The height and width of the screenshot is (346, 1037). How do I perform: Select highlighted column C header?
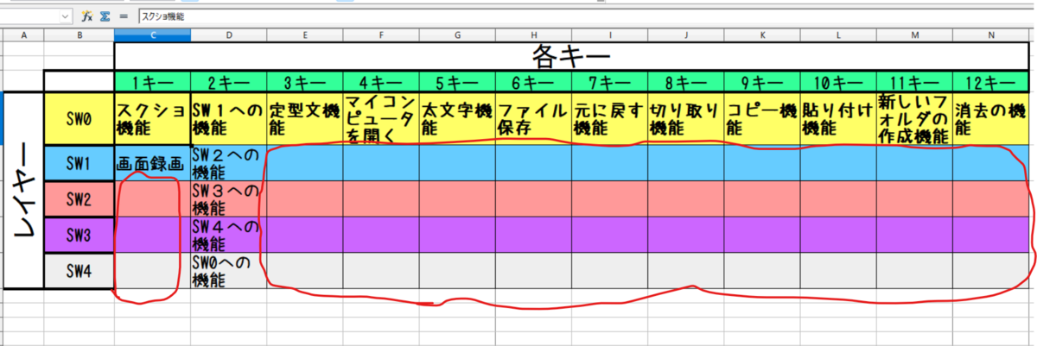click(x=153, y=35)
